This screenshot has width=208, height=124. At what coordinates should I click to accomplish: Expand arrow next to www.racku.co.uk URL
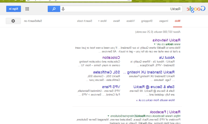[x=155, y=44]
